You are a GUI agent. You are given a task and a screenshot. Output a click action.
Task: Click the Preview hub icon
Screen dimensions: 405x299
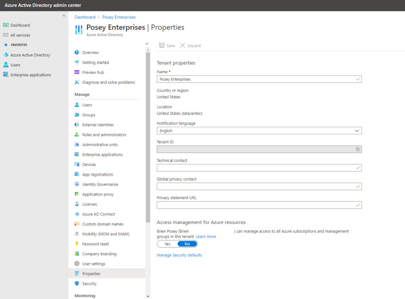pos(77,72)
